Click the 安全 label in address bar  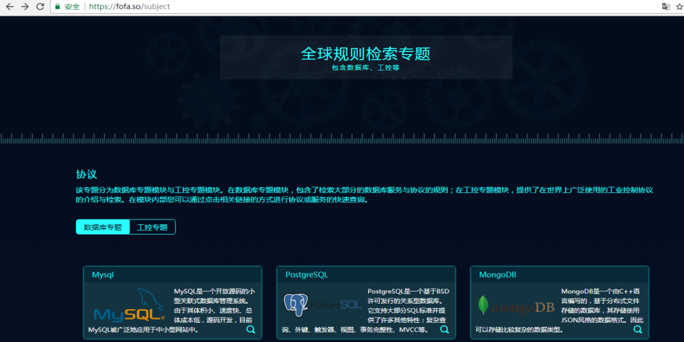pyautogui.click(x=73, y=7)
